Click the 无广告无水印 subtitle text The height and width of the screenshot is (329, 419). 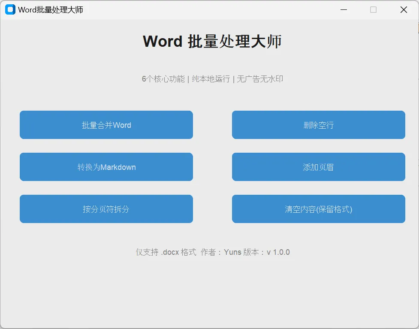tap(260, 79)
